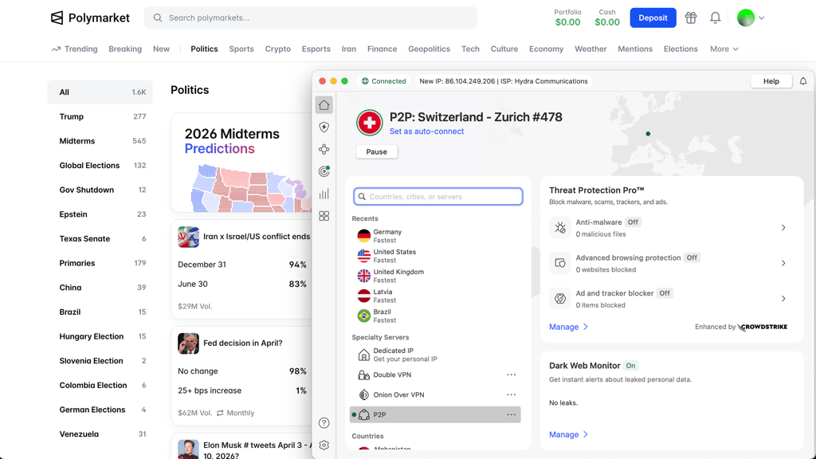The width and height of the screenshot is (816, 459).
Task: Open statistics bar chart sidebar icon
Action: [324, 194]
